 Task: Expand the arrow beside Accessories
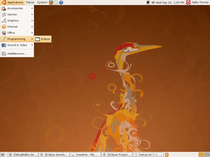(x=32, y=8)
